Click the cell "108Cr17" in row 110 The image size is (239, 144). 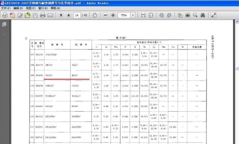(50, 86)
